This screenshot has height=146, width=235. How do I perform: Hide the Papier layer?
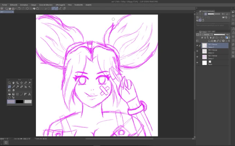[197, 63]
